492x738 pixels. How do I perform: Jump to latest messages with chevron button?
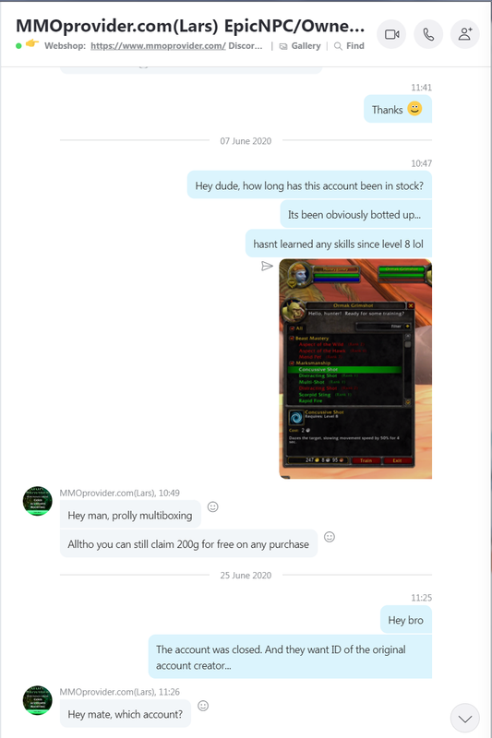point(465,719)
